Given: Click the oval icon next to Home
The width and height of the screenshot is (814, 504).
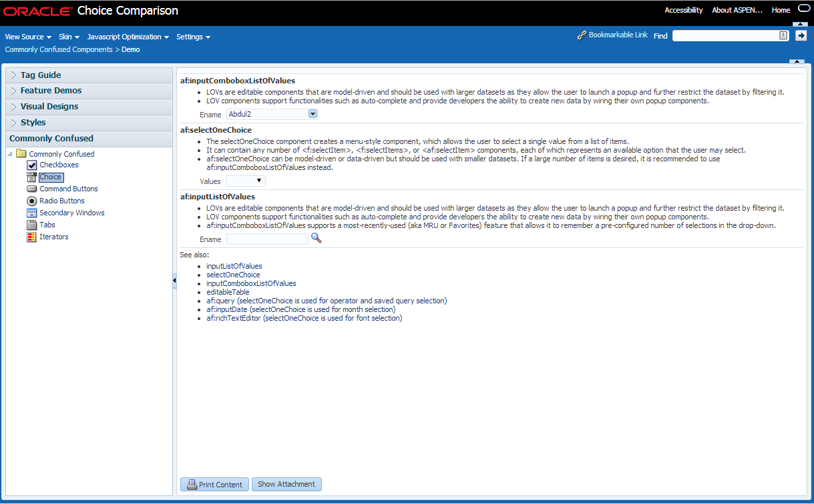Looking at the screenshot, I should click(803, 9).
